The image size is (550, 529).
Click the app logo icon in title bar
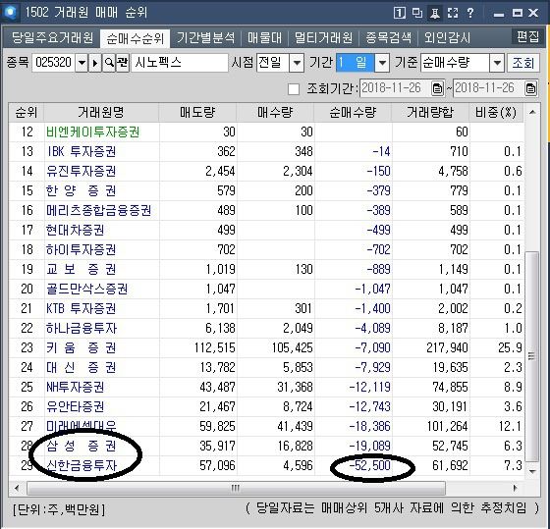tap(10, 13)
